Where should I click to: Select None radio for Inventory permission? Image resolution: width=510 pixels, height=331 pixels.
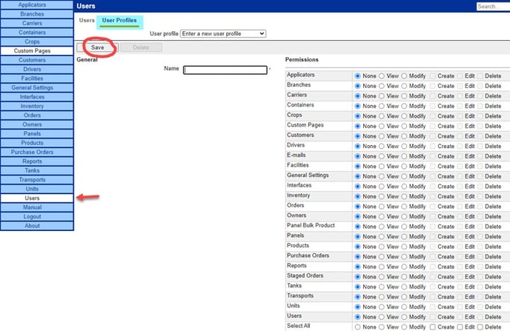point(359,196)
